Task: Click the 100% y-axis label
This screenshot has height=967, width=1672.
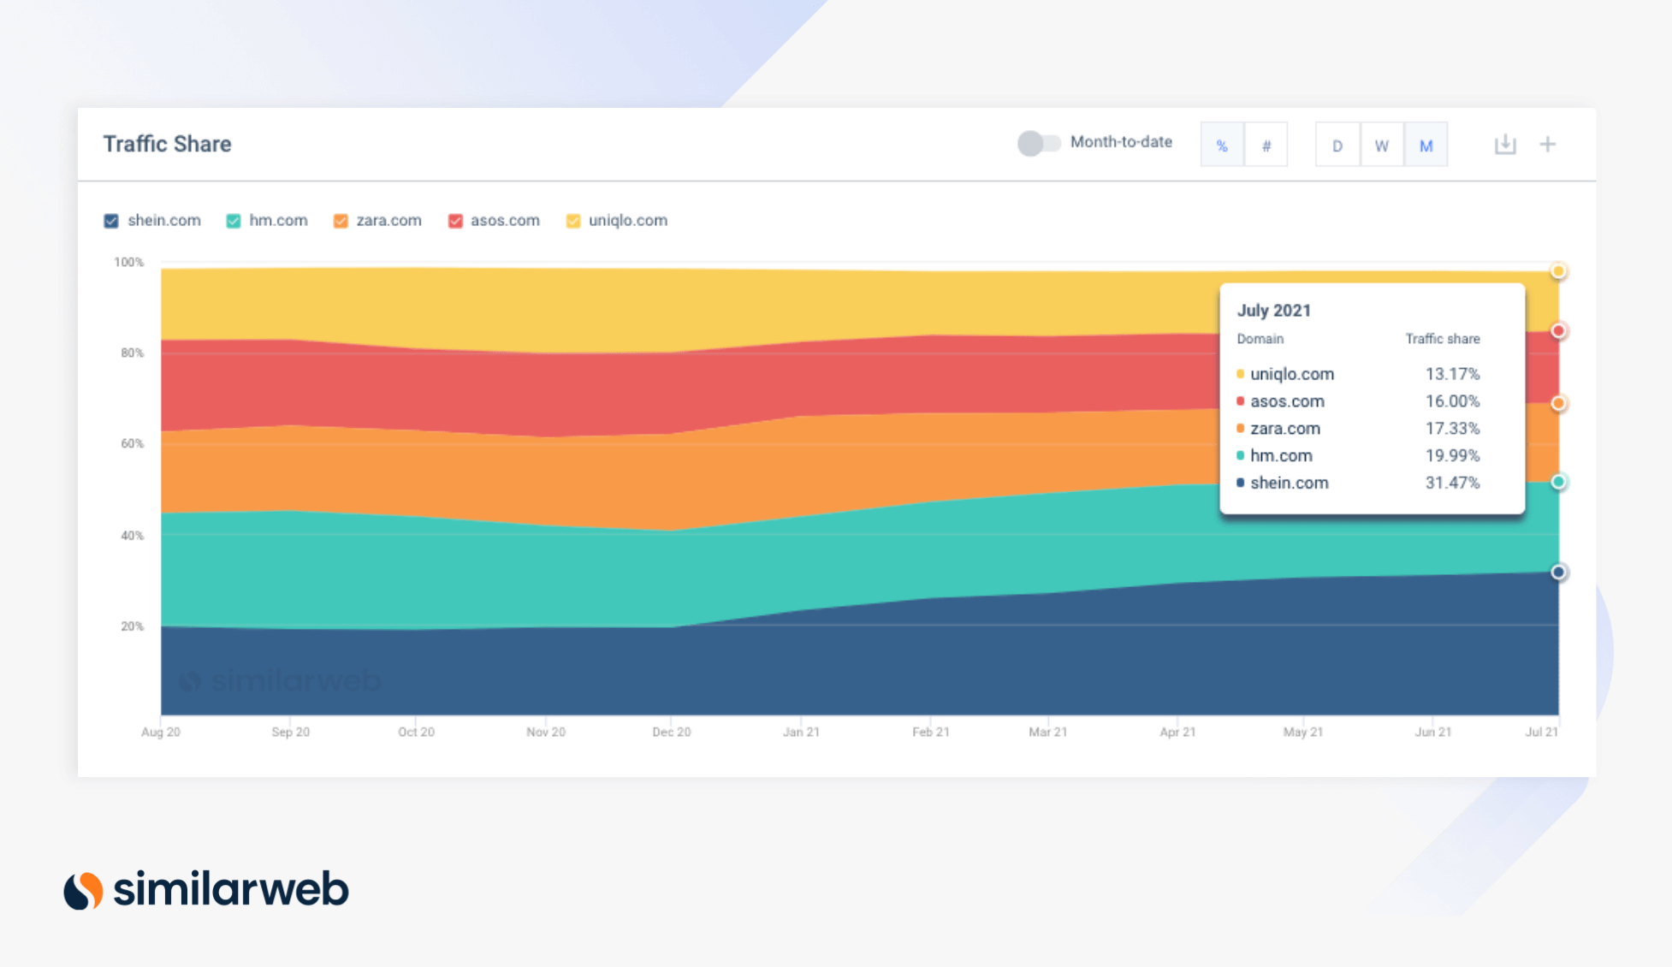Action: (x=129, y=262)
